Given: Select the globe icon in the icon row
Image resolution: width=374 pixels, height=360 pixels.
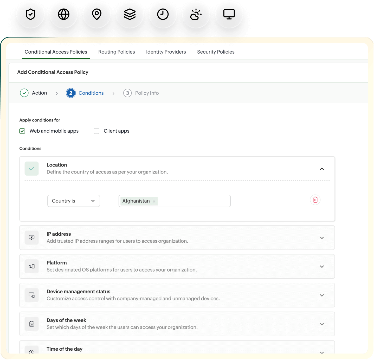Looking at the screenshot, I should coord(63,14).
